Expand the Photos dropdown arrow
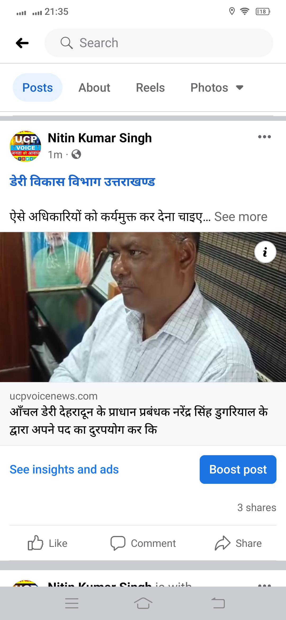Screen dimensions: 286x620 click(x=240, y=87)
